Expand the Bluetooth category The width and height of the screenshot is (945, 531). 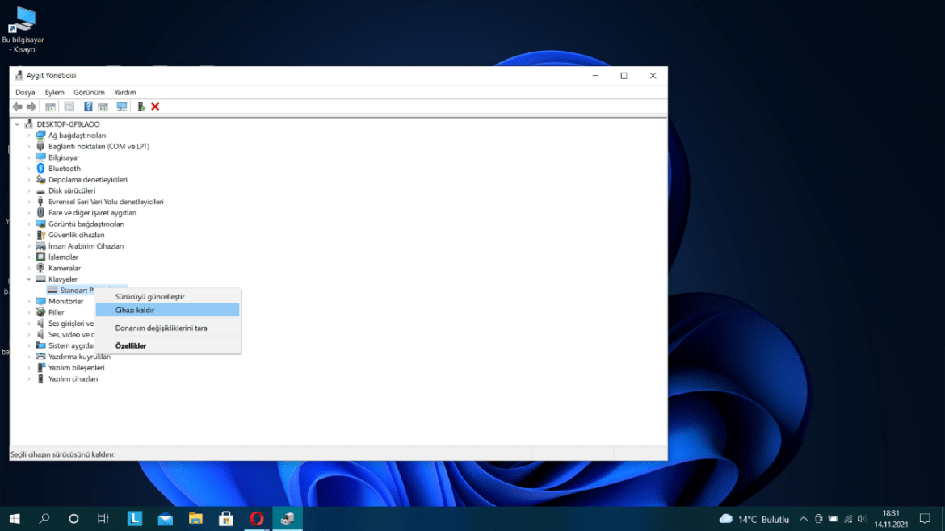tap(29, 169)
